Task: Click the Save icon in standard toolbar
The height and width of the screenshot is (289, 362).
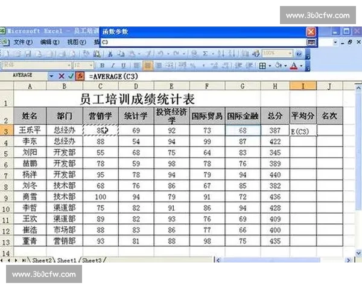Action: click(28, 54)
